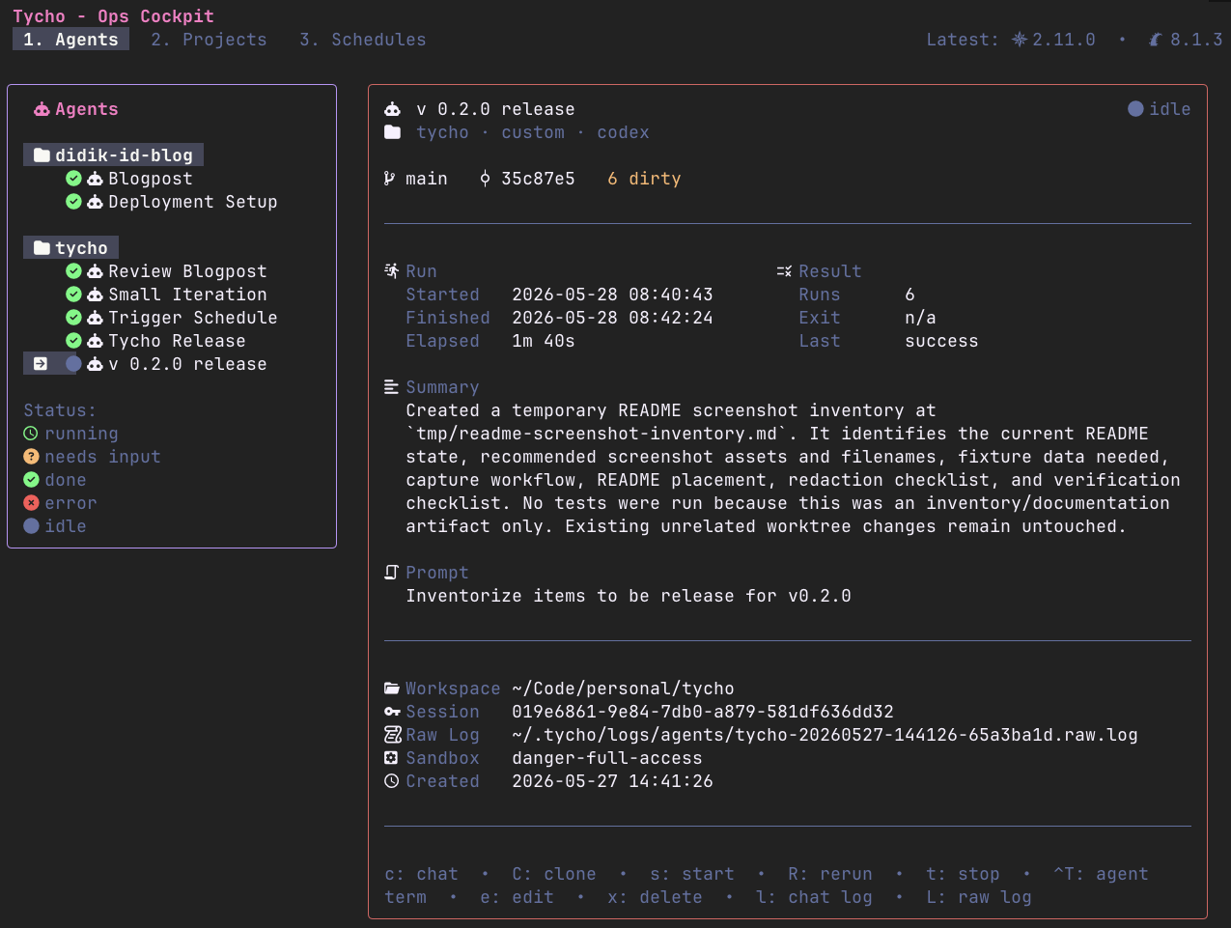Switch to the 1. Agents tab
Screen dimensions: 1231x928
pos(70,40)
